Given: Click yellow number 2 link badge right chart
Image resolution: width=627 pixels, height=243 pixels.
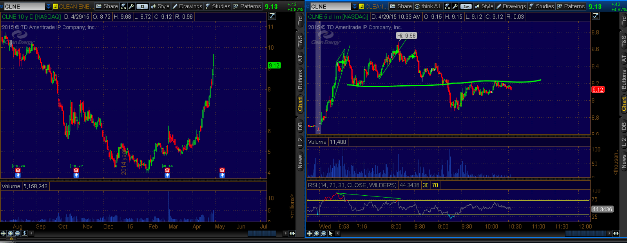Looking at the screenshot, I should pyautogui.click(x=362, y=6).
